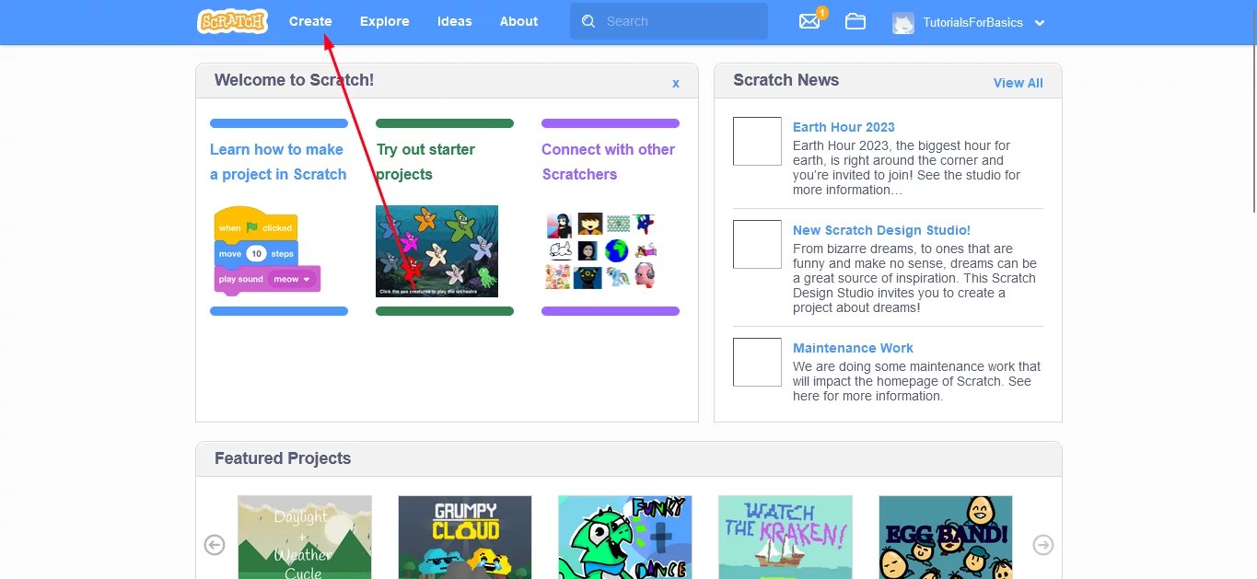Screen dimensions: 1257x579
Task: Click the TutorialsForBasics profile avatar
Action: 902,21
